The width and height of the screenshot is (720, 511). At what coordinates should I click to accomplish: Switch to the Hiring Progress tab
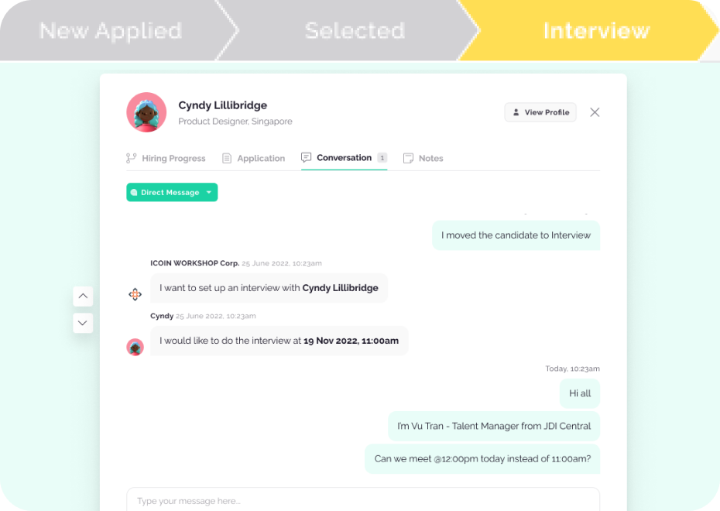click(173, 158)
